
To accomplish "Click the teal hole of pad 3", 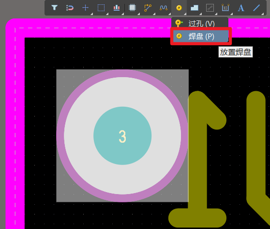I will 122,136.
